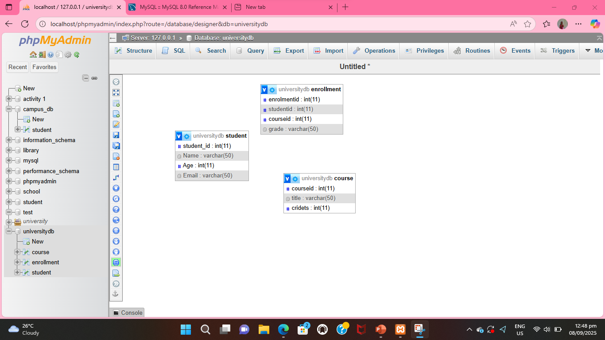Expand the library database tree node

tap(9, 151)
